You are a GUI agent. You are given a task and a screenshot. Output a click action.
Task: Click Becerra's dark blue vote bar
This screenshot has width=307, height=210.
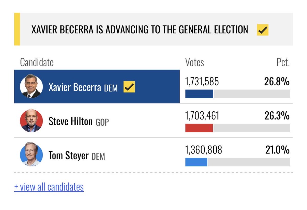199,94
